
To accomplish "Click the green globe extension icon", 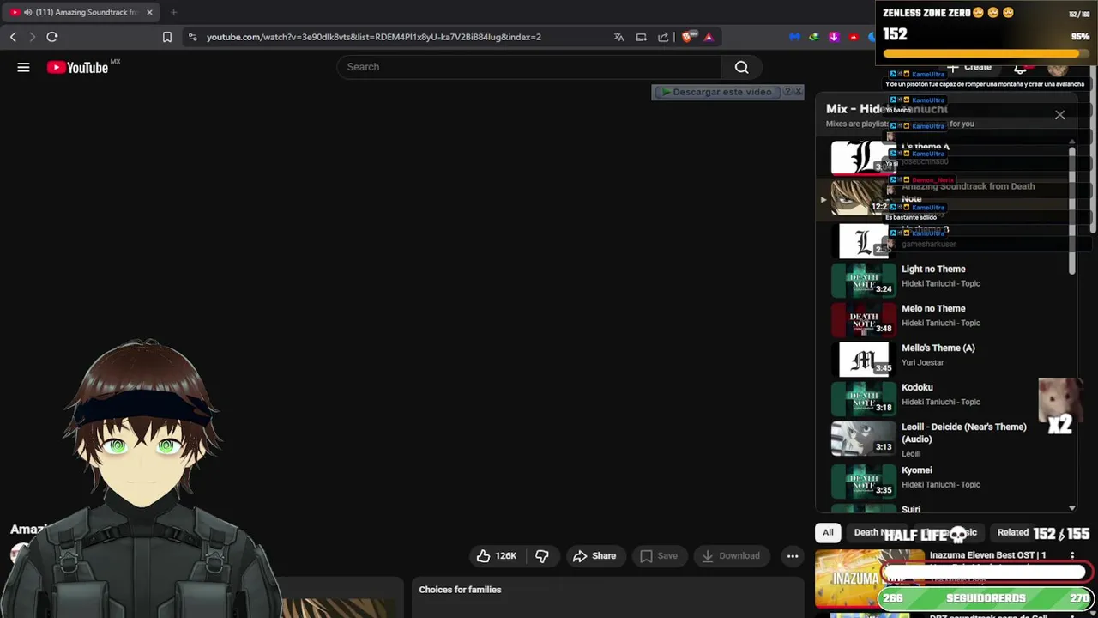I will coord(814,37).
